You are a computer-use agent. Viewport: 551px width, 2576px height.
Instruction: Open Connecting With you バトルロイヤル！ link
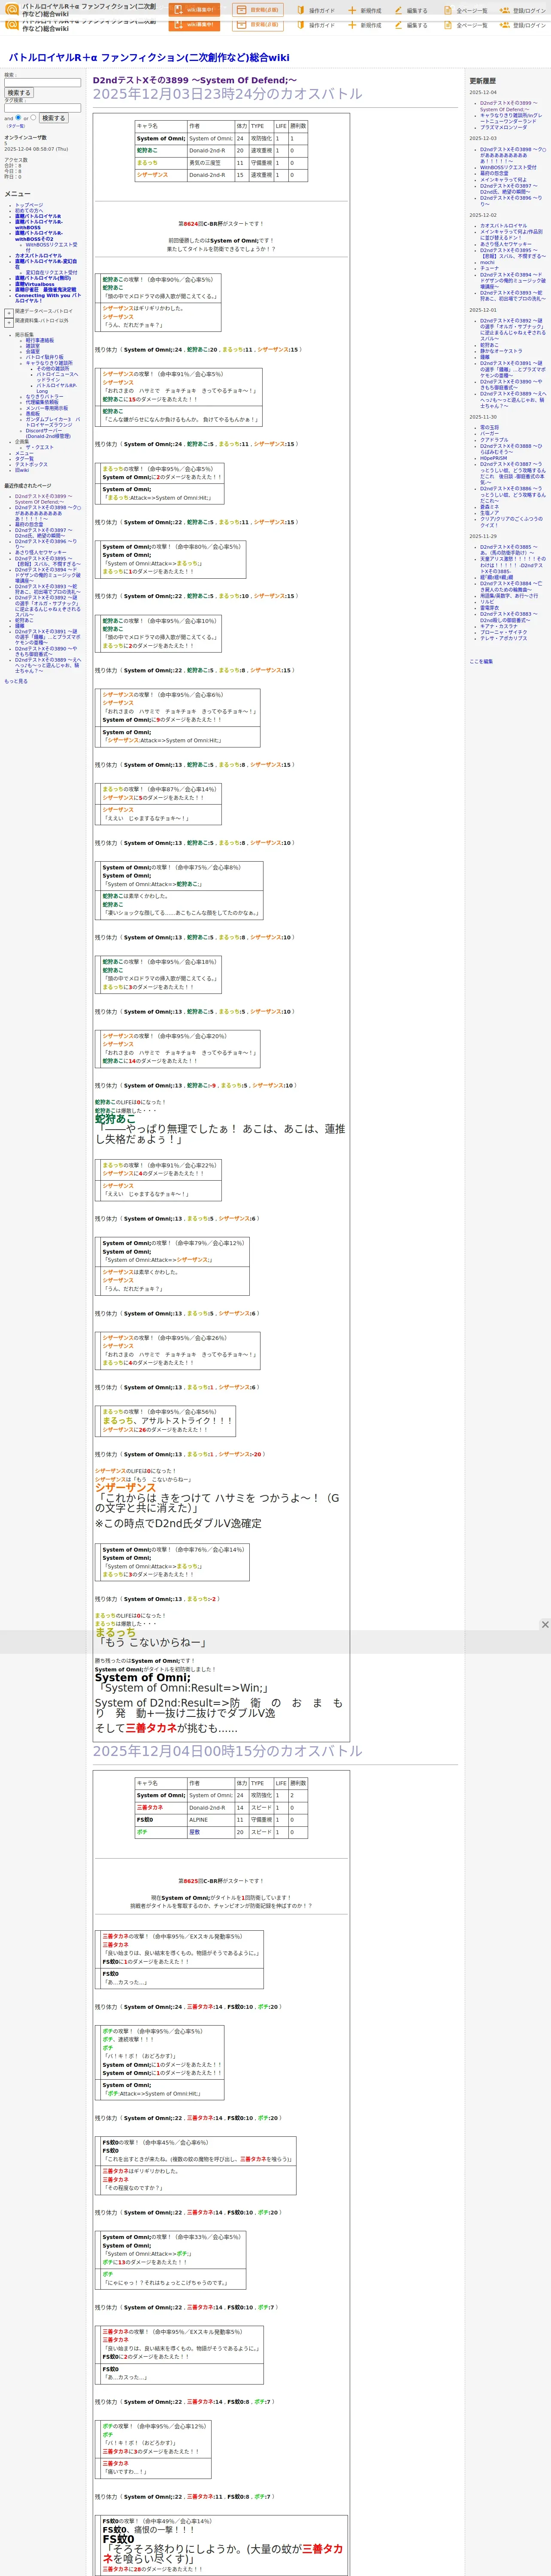click(x=48, y=298)
